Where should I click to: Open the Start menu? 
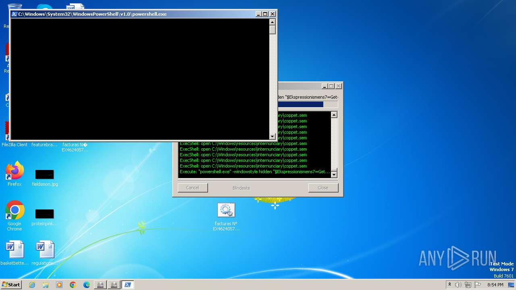[x=11, y=285]
